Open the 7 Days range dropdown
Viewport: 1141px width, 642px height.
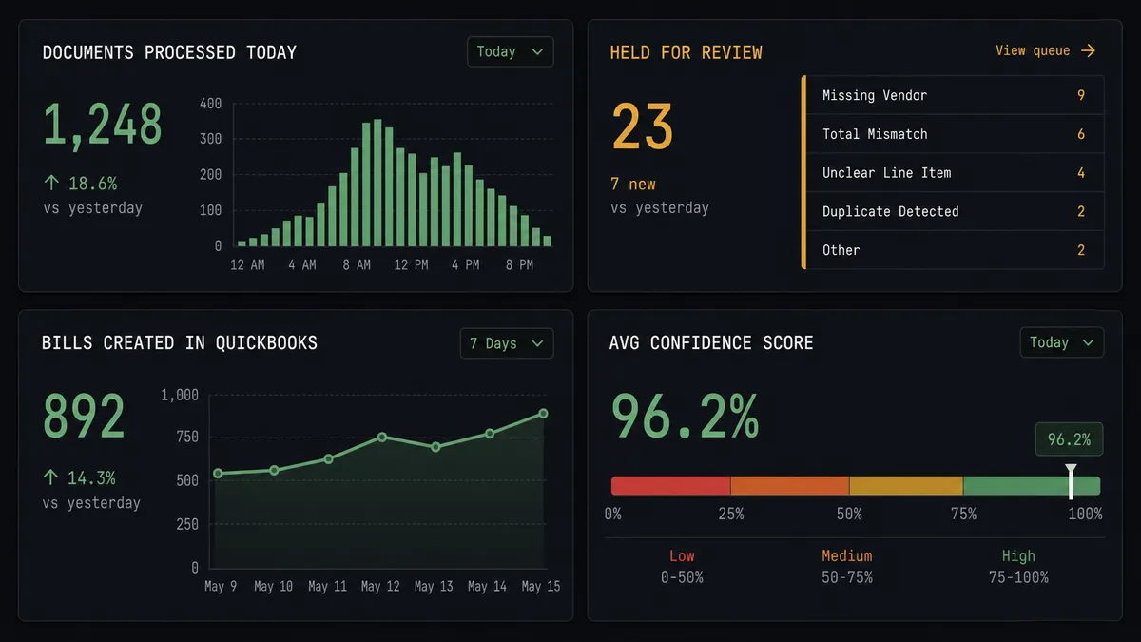tap(507, 343)
